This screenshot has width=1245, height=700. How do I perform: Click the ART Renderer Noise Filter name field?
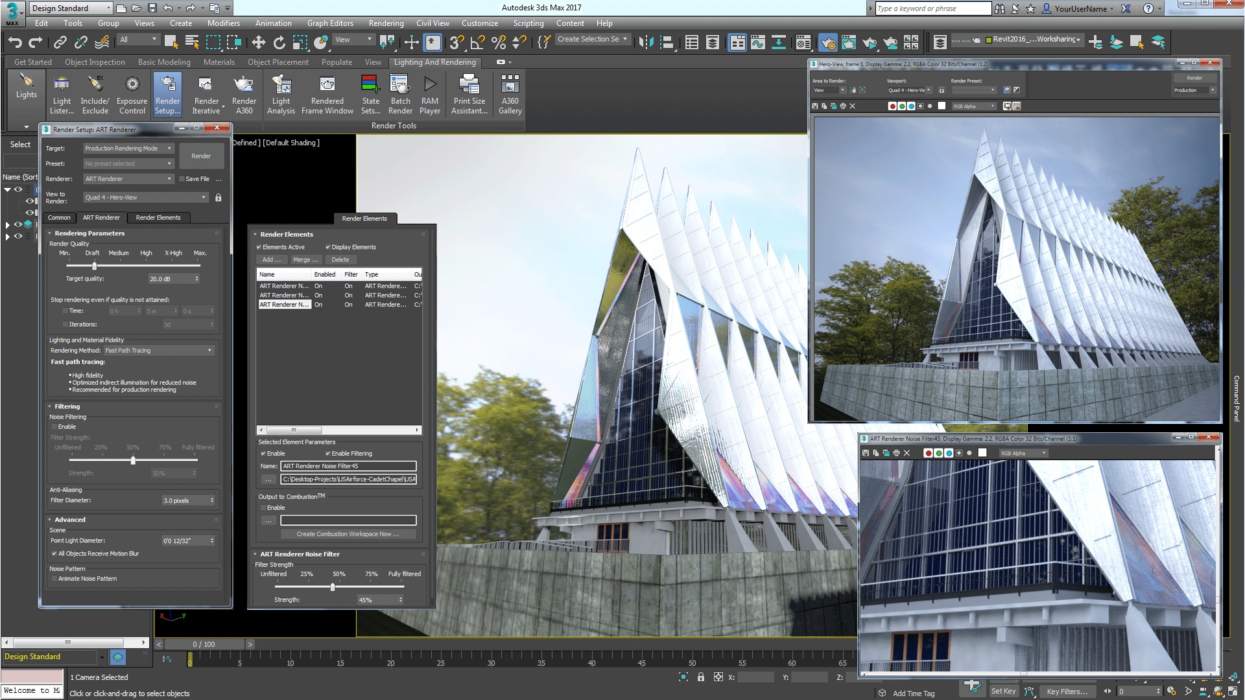coord(349,466)
